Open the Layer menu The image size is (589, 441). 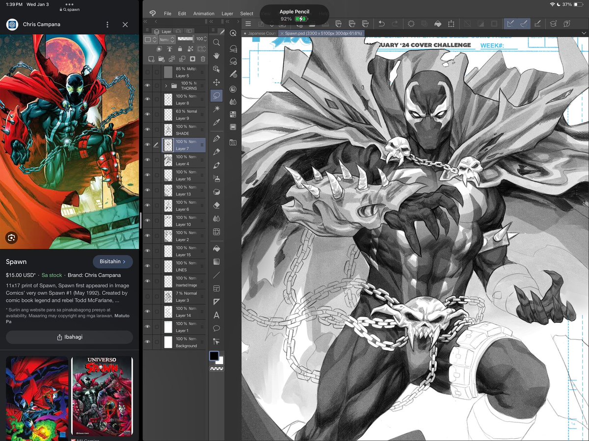coord(227,14)
